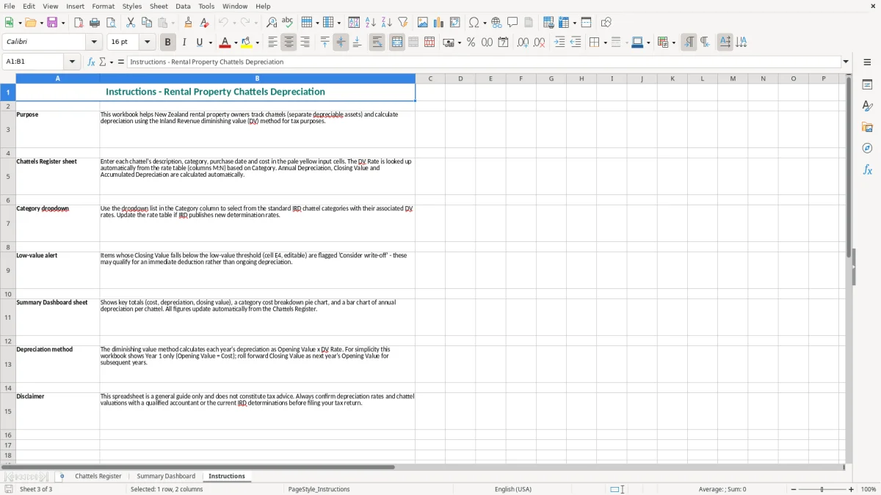Click the Clear Direct Formatting icon

click(204, 23)
